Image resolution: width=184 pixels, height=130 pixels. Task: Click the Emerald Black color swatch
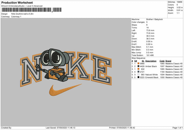tap(139, 77)
